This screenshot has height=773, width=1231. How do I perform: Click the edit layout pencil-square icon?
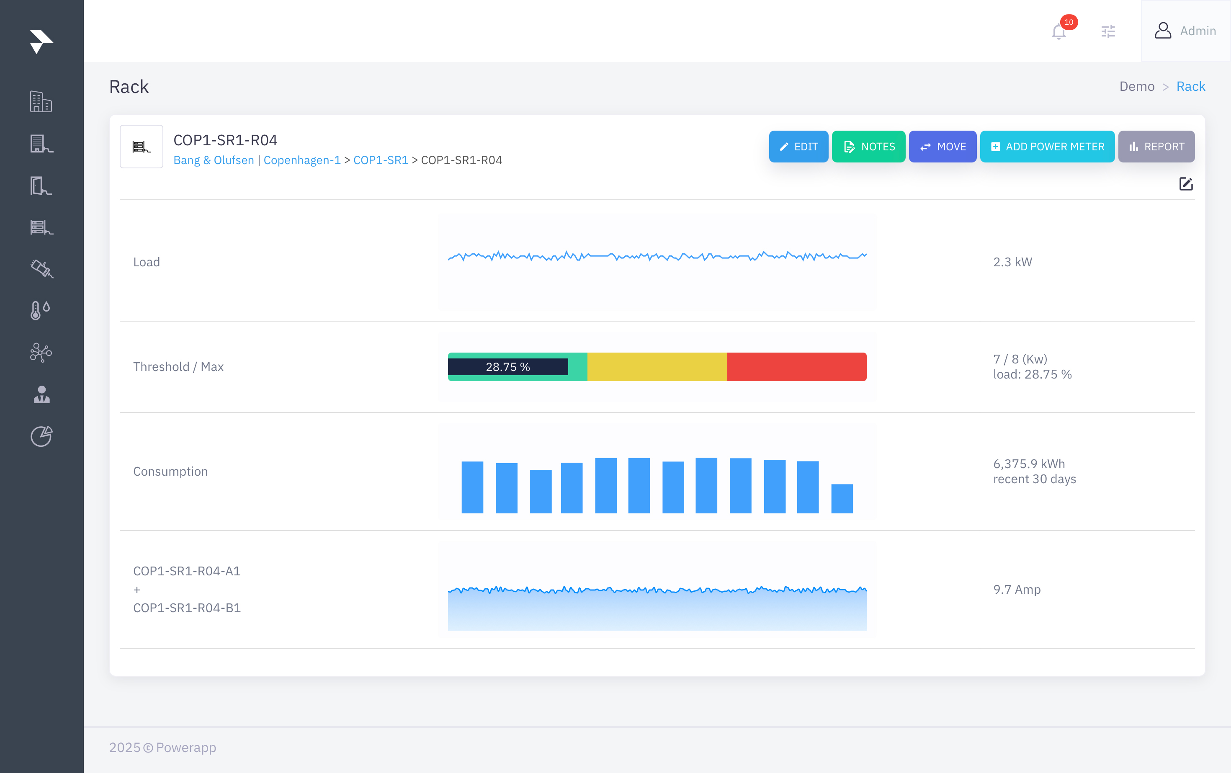click(x=1185, y=184)
